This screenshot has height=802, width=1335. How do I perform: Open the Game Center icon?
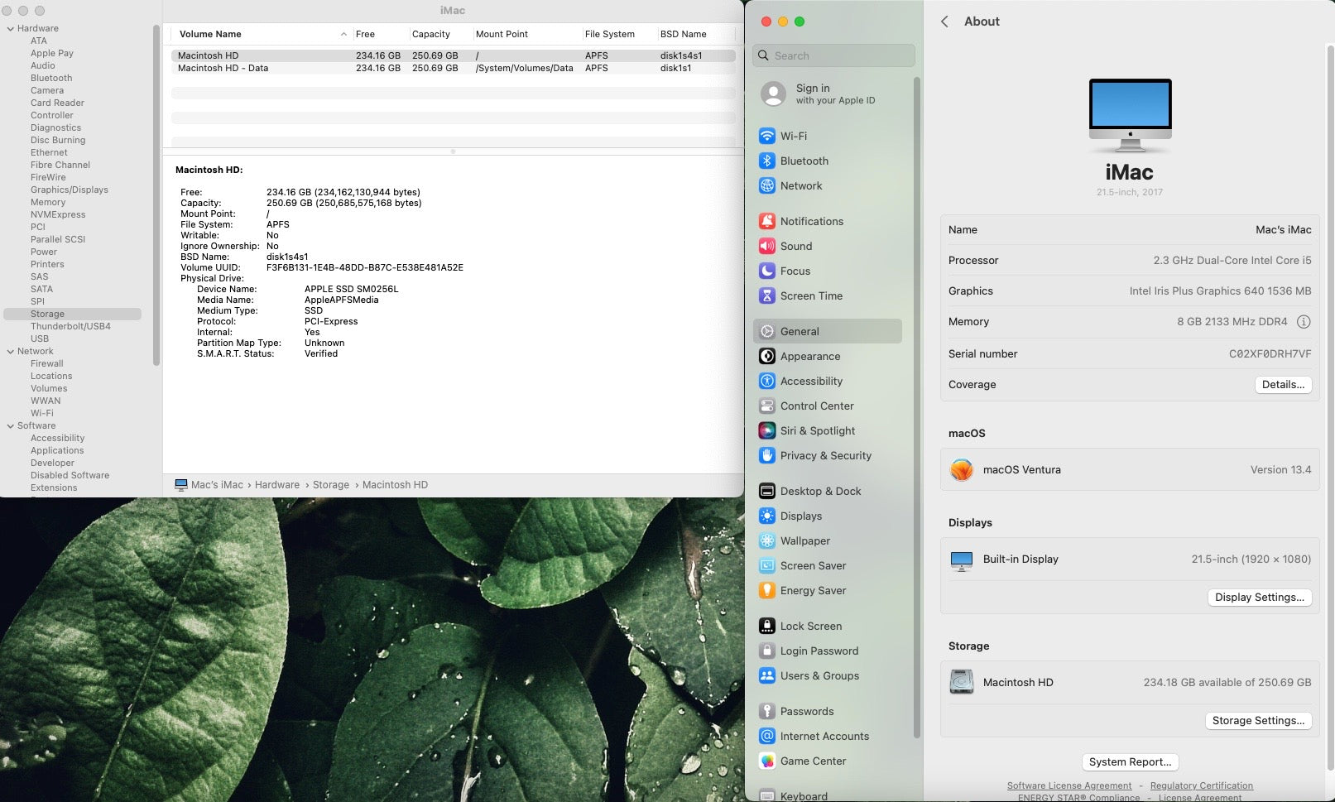766,761
